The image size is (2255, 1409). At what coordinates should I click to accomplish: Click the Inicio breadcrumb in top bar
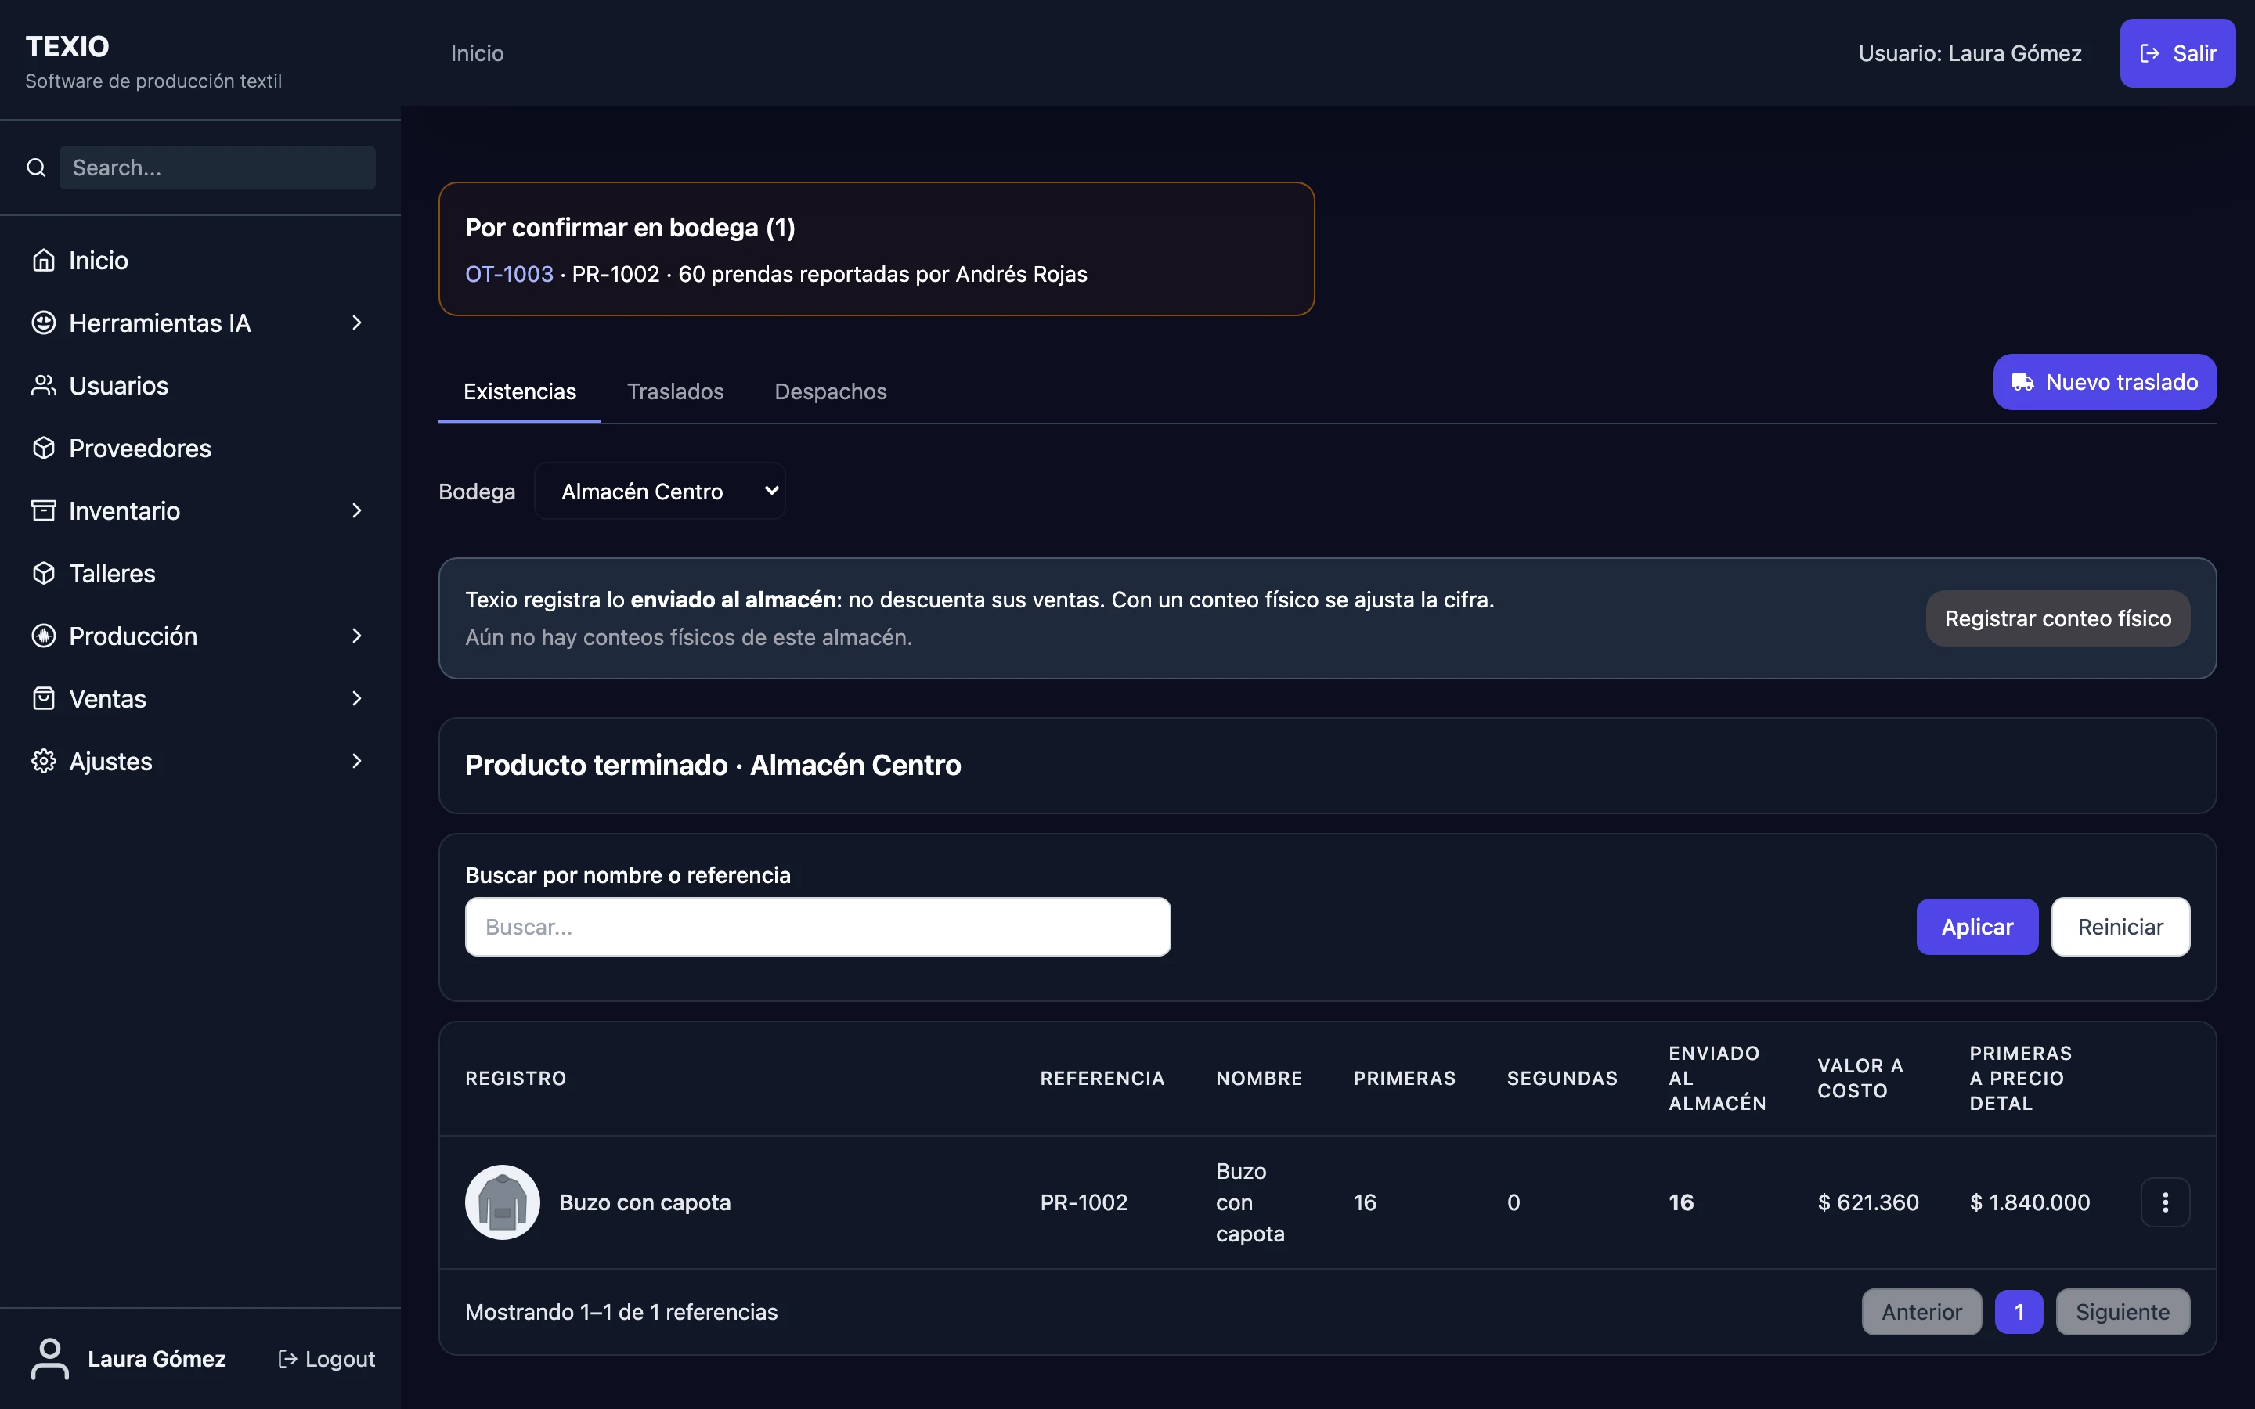(477, 53)
